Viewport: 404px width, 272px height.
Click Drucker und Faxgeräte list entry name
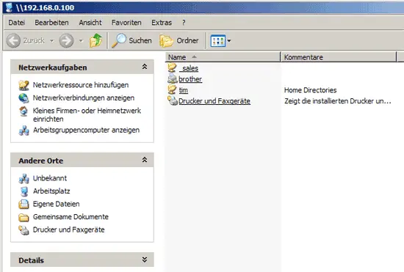tap(214, 101)
